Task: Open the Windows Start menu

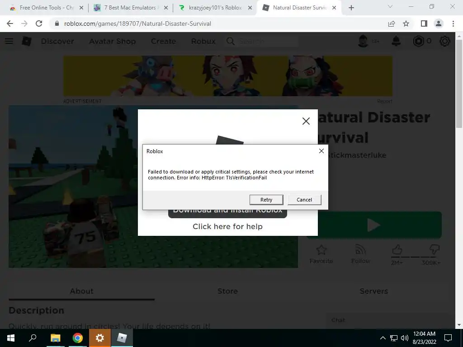Action: click(11, 338)
